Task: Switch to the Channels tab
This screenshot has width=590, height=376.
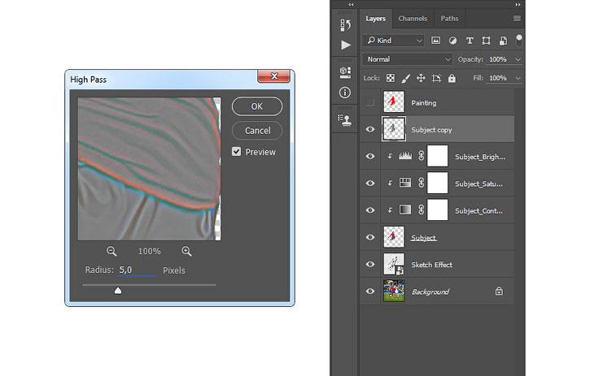Action: 413,19
